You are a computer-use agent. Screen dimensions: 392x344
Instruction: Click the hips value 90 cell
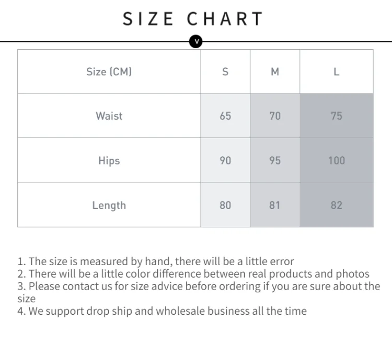[x=225, y=160]
